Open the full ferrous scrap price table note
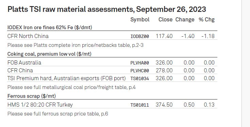 click(x=58, y=114)
